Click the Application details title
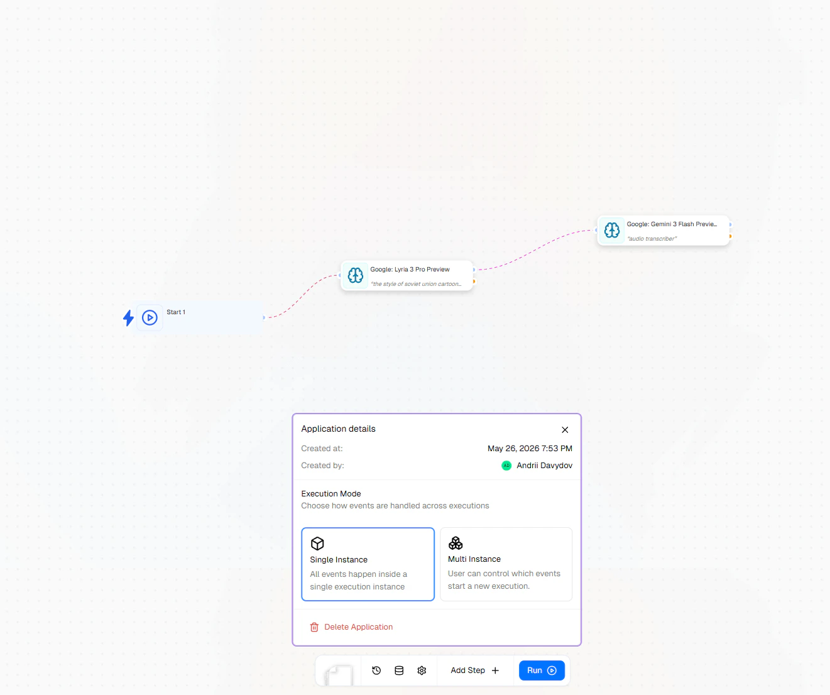 (x=339, y=429)
